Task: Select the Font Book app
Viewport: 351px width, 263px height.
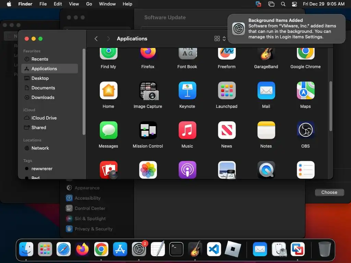Action: pyautogui.click(x=187, y=54)
